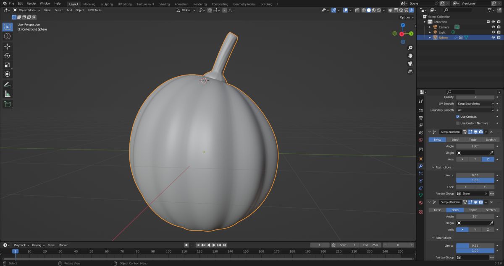This screenshot has width=504, height=266.
Task: Set Bend modifier axis to Z
Action: 488,230
